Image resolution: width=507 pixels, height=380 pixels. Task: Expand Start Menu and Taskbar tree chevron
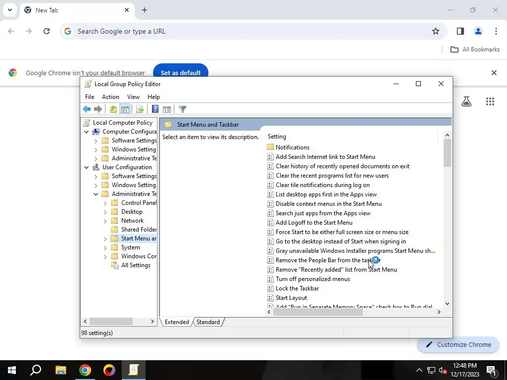click(x=105, y=239)
